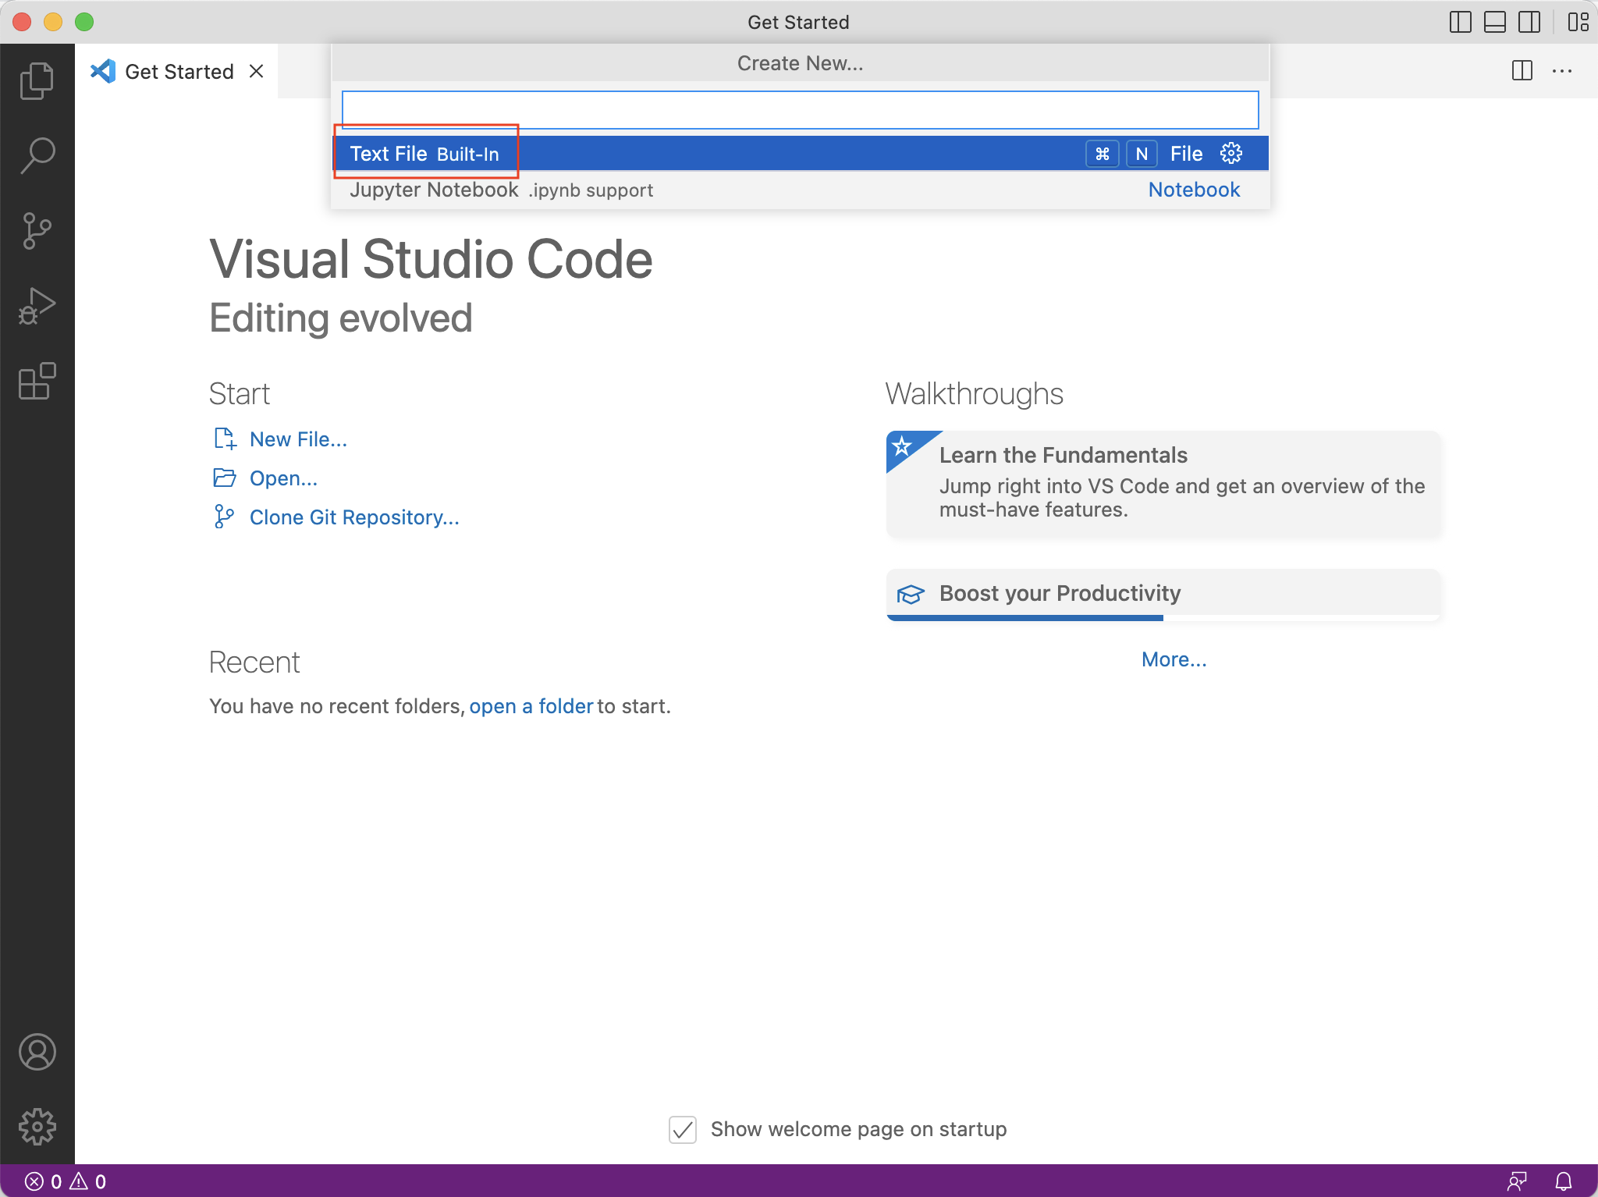Focus the Create New input field
This screenshot has height=1197, width=1598.
tap(800, 109)
